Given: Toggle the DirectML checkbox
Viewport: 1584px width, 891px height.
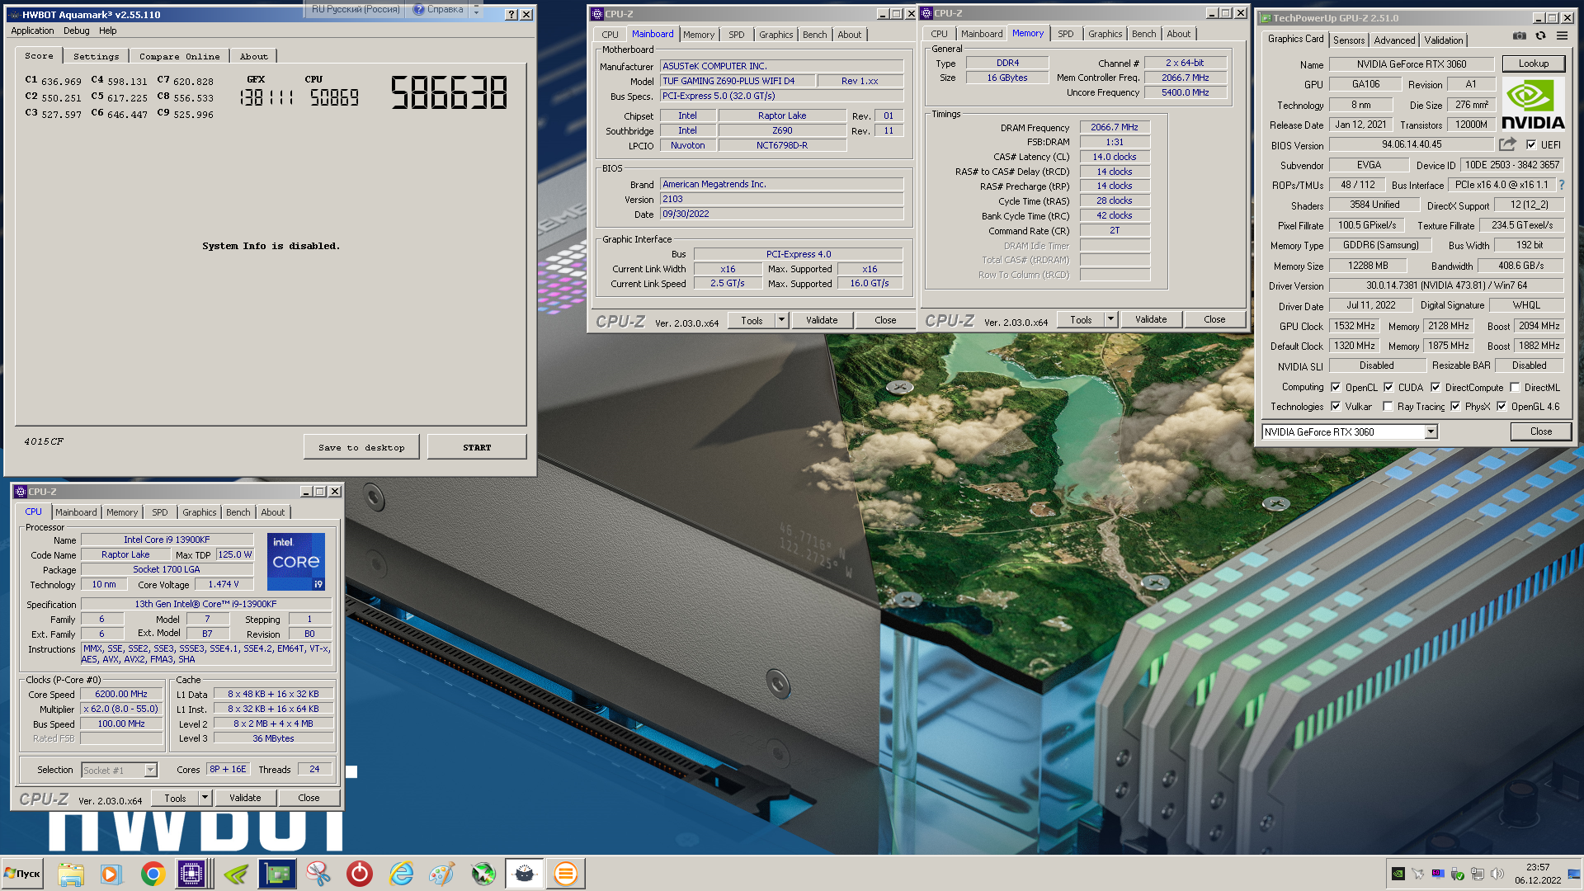Looking at the screenshot, I should [x=1515, y=387].
